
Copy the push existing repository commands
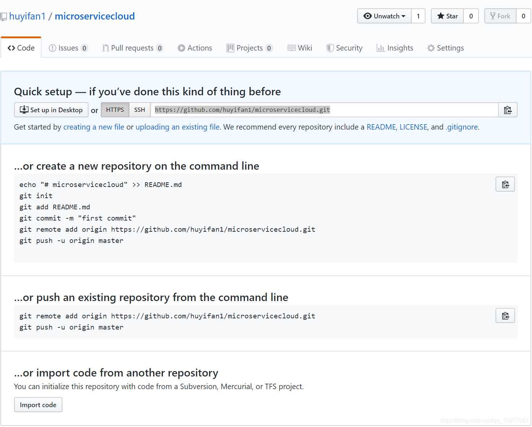pos(505,316)
